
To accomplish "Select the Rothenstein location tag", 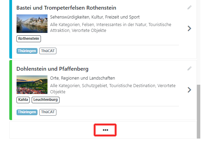I will pyautogui.click(x=29, y=39).
